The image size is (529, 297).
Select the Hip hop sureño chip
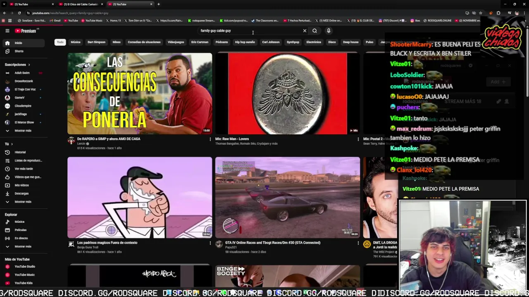(x=245, y=42)
